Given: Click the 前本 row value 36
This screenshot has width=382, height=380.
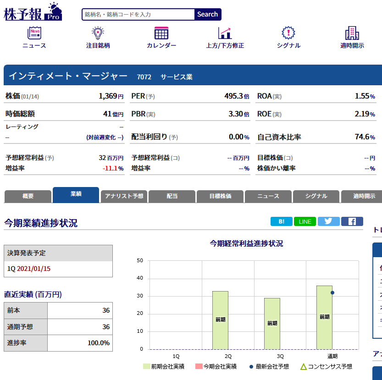Looking at the screenshot, I should pyautogui.click(x=106, y=310).
